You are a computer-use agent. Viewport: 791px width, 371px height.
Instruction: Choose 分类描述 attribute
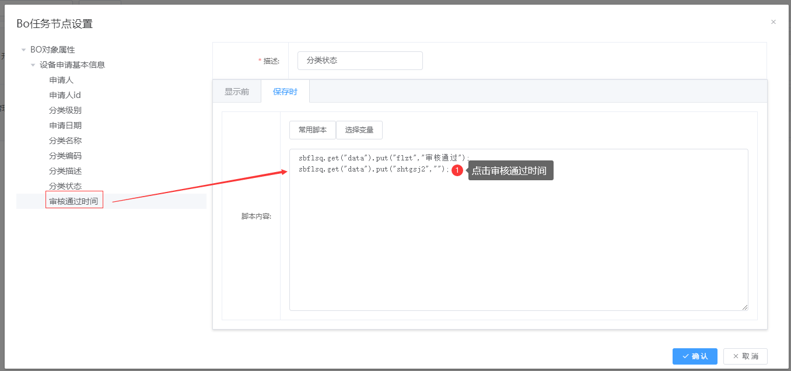(65, 171)
